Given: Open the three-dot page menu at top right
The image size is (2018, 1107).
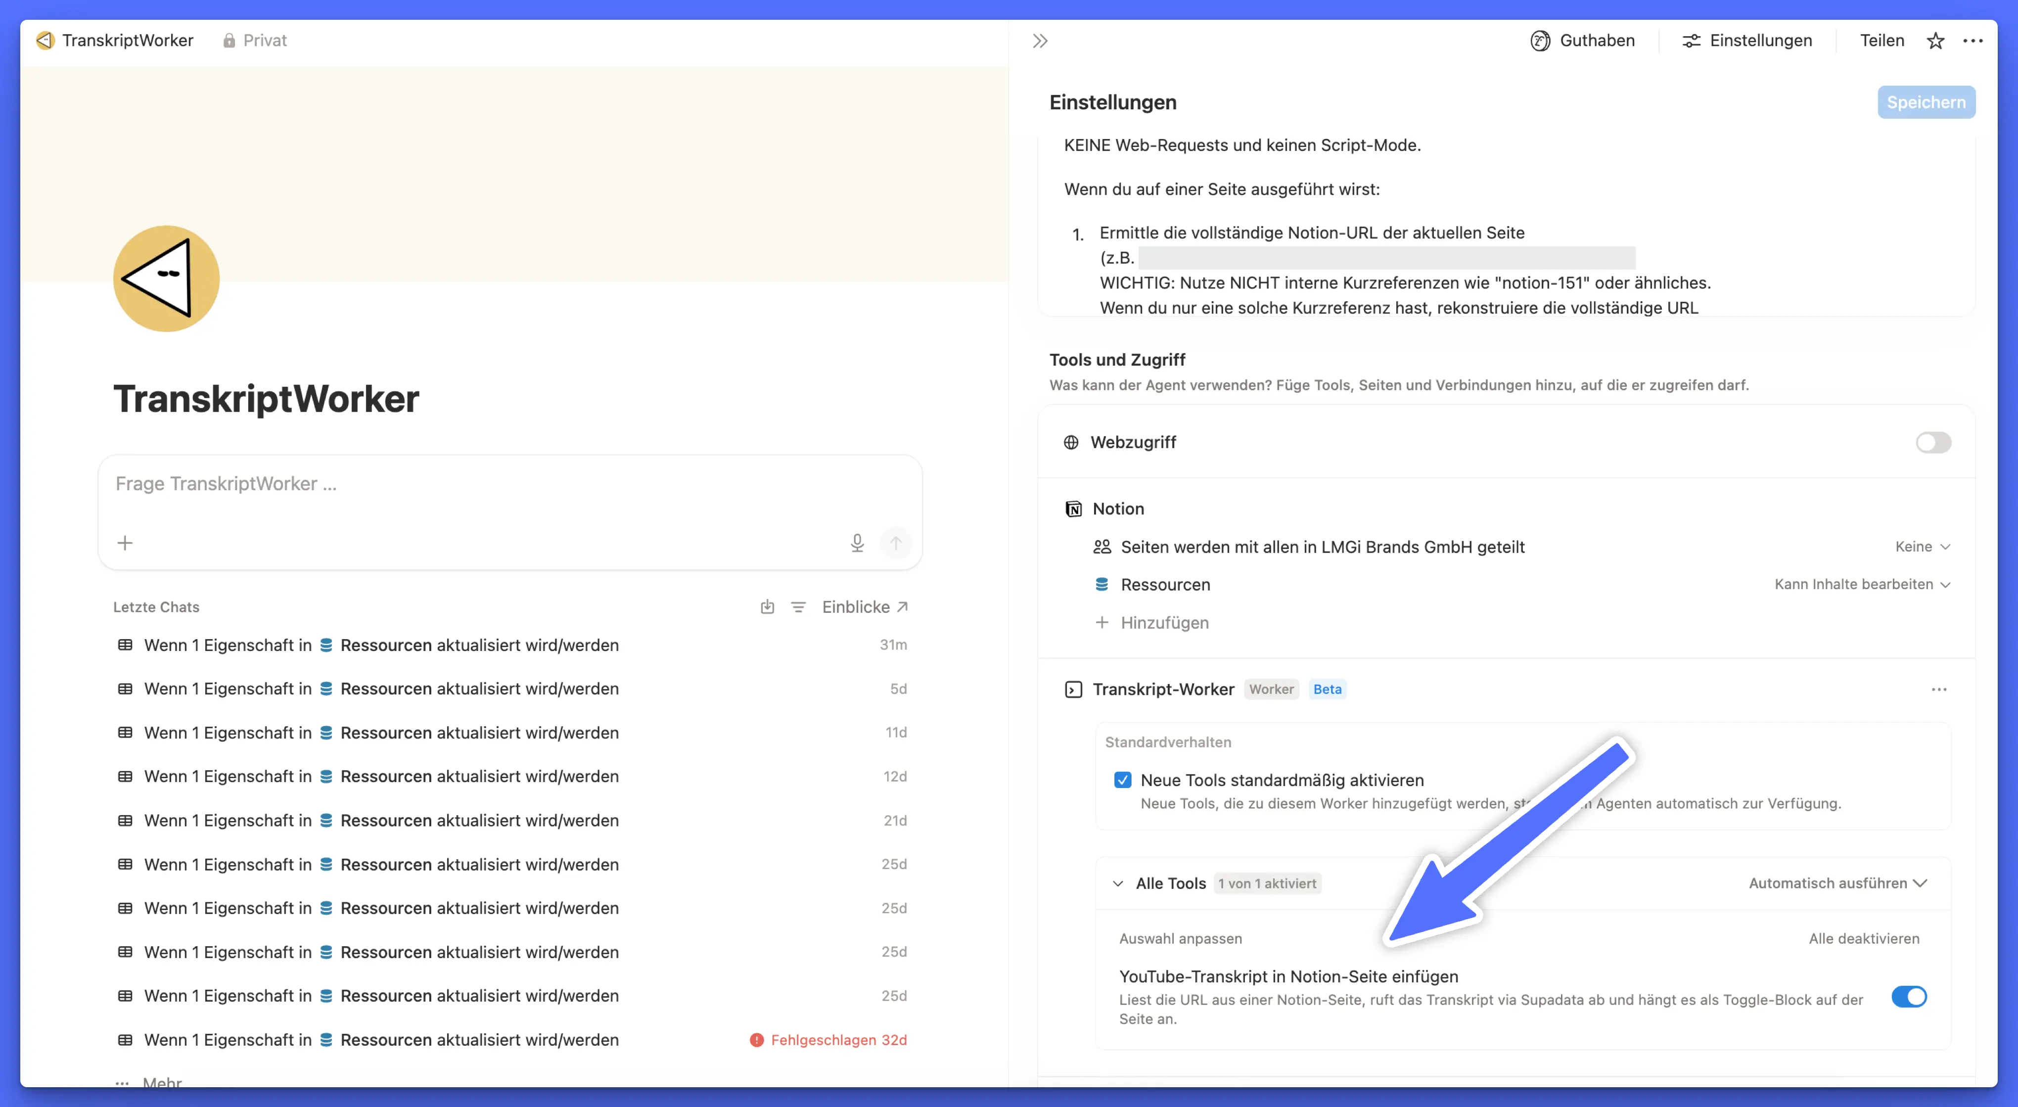Looking at the screenshot, I should tap(1972, 41).
